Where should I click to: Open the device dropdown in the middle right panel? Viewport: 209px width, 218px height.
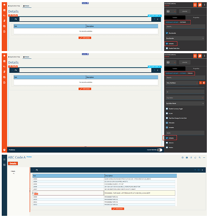(171, 62)
